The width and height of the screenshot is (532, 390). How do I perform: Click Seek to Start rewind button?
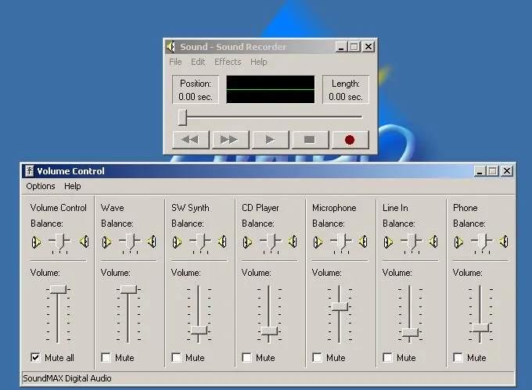click(190, 140)
